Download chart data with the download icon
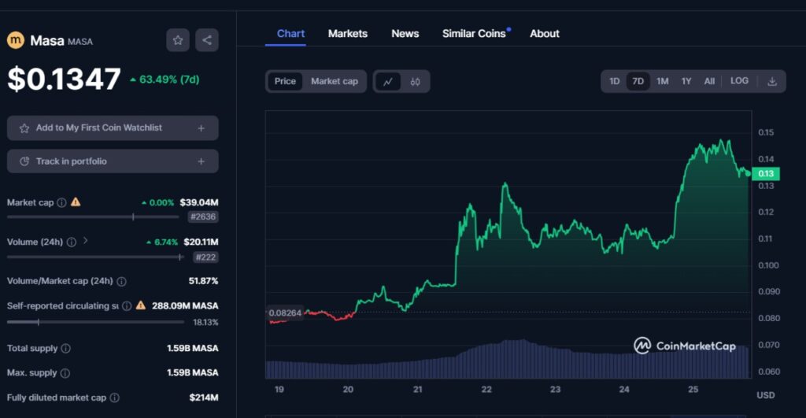The height and width of the screenshot is (418, 806). tap(772, 81)
